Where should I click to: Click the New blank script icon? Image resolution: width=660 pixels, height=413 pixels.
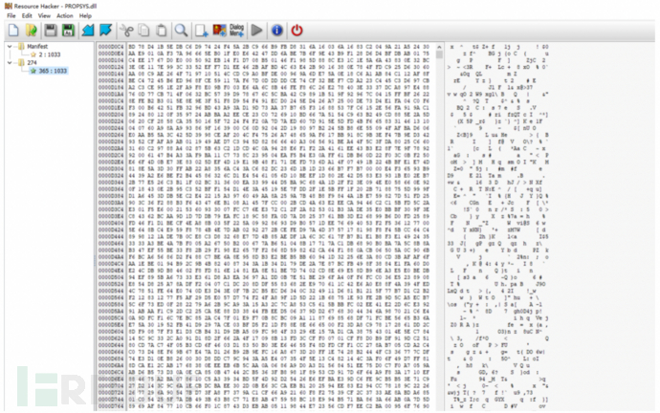pyautogui.click(x=13, y=31)
